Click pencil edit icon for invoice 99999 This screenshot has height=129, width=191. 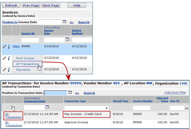pyautogui.click(x=5, y=46)
